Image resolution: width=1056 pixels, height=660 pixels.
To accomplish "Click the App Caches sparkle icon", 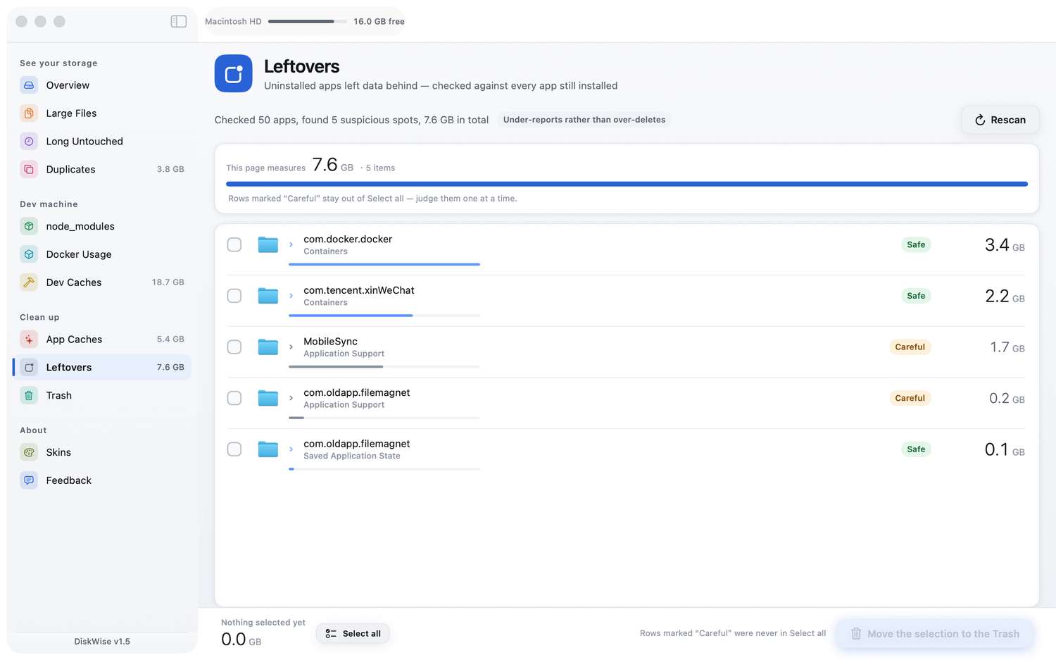I will pyautogui.click(x=29, y=340).
